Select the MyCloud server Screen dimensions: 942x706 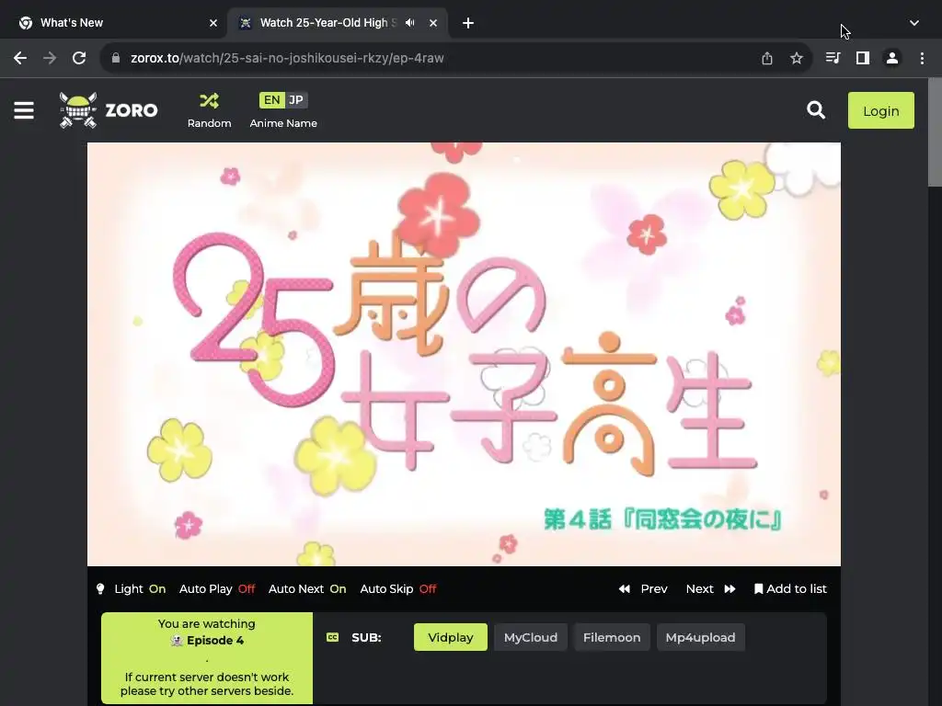coord(531,638)
